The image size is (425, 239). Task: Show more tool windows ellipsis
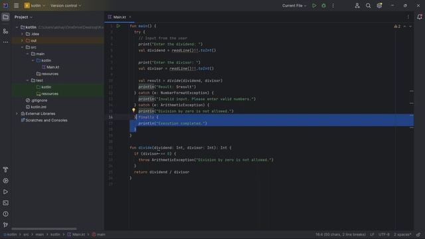coord(5,42)
